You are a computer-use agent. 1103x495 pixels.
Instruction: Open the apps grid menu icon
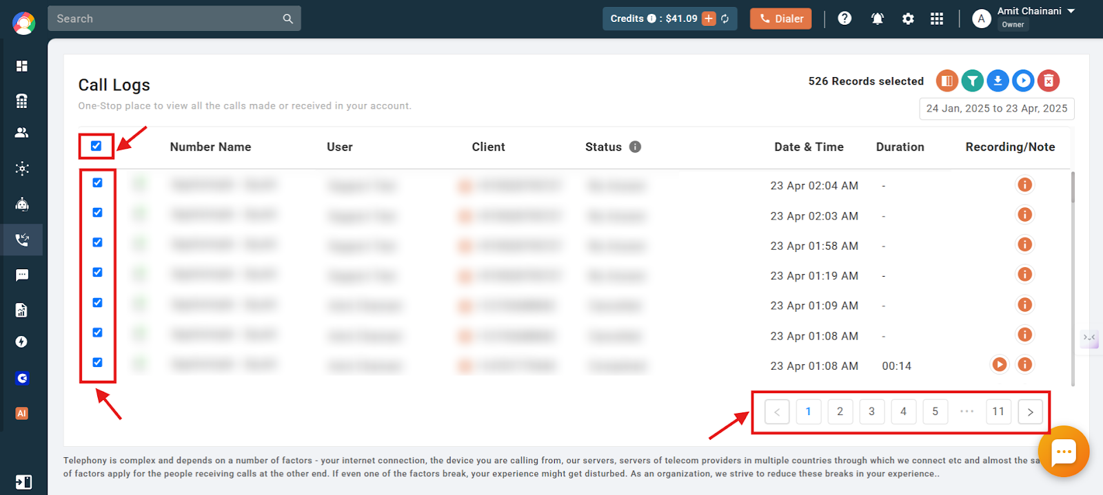937,19
